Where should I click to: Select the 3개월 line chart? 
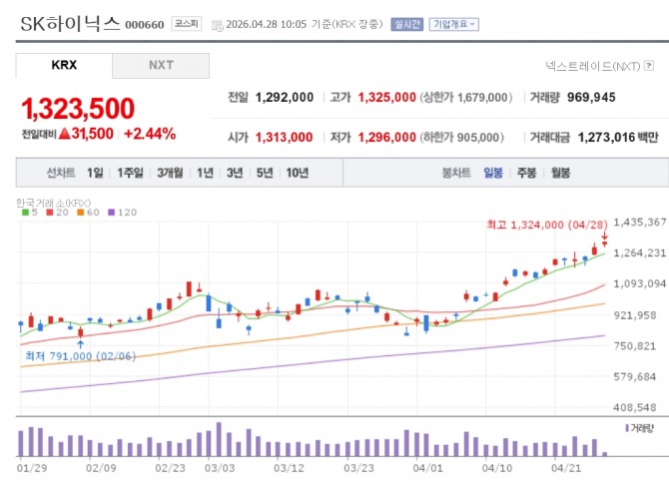click(x=170, y=173)
